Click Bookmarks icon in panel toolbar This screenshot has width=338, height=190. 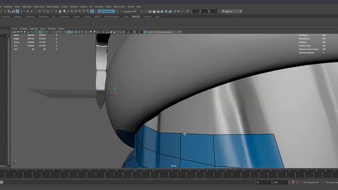click(25, 32)
